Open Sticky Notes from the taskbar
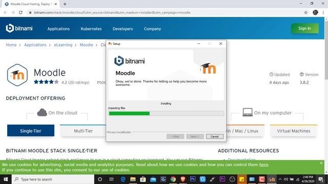The image size is (328, 184). (x=241, y=179)
